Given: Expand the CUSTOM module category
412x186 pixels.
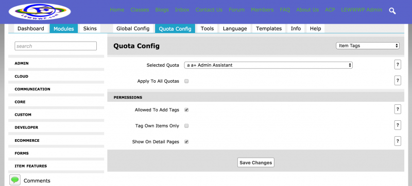Looking at the screenshot, I should (x=56, y=115).
